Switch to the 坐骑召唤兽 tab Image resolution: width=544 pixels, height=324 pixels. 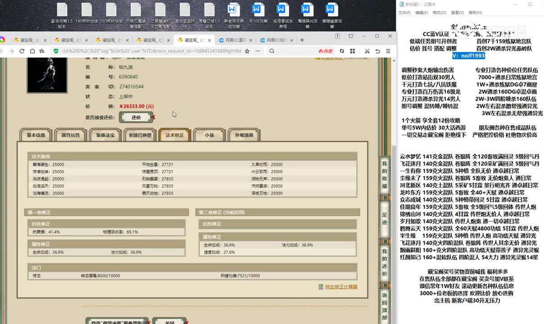(x=140, y=135)
